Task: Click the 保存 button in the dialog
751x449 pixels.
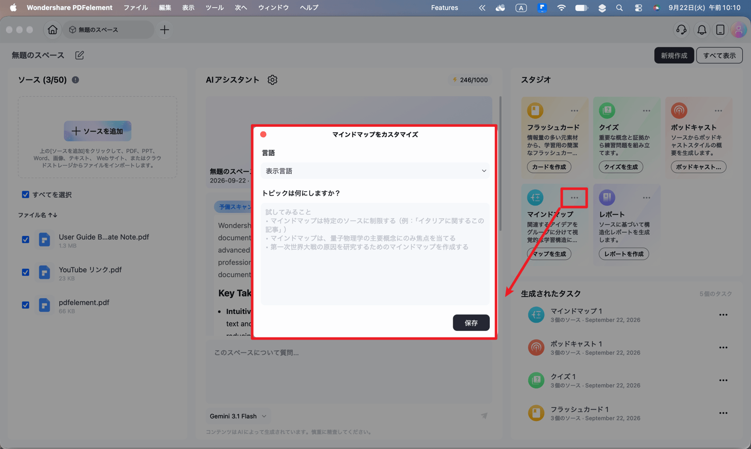Action: 471,323
